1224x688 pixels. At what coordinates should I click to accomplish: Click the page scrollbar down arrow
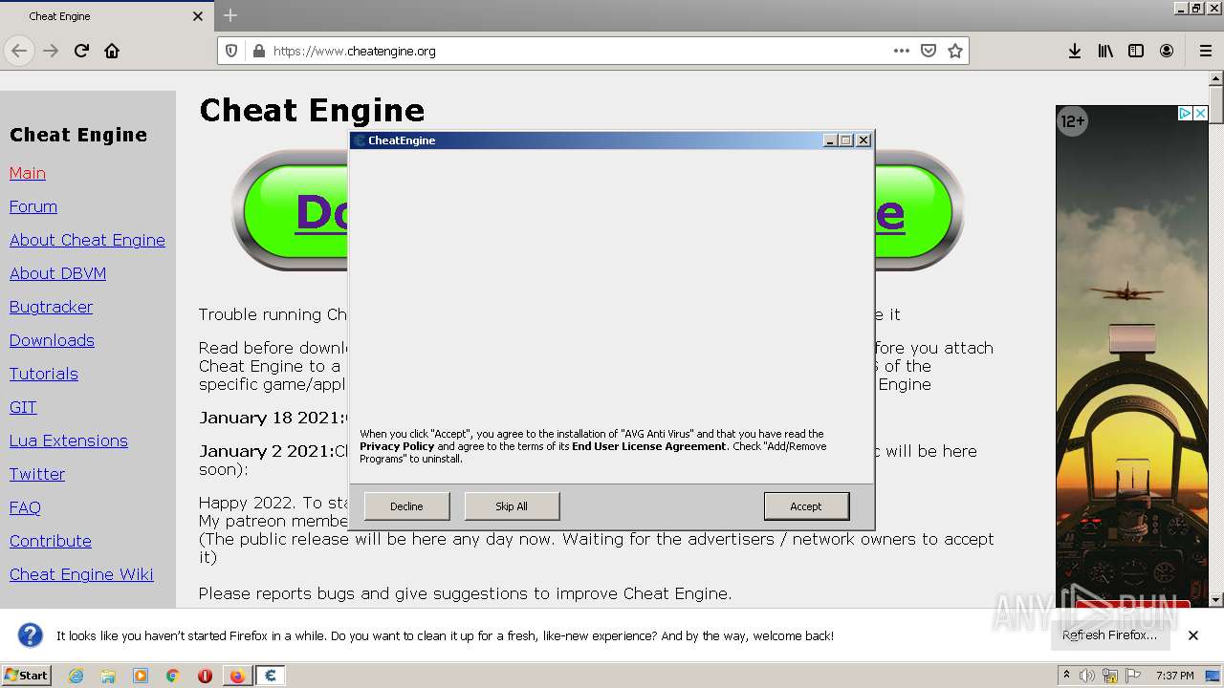[x=1216, y=600]
